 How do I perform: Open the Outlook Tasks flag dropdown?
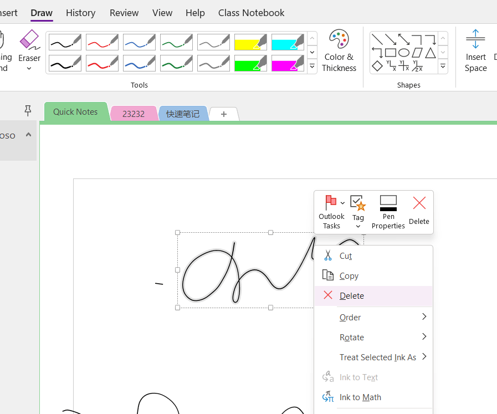click(342, 203)
